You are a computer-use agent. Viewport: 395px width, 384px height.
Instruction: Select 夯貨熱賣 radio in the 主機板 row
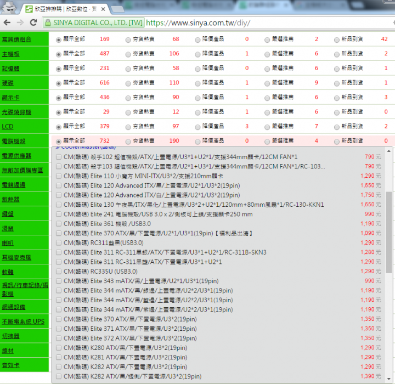tap(128, 54)
